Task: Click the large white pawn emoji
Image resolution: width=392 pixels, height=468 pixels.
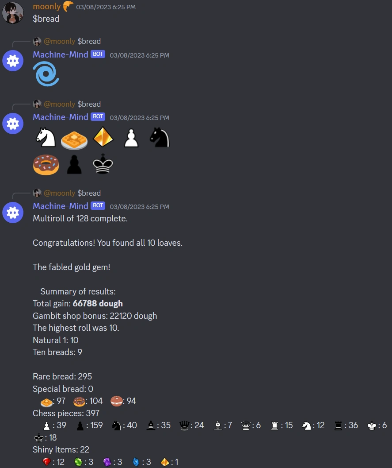Action: click(131, 138)
